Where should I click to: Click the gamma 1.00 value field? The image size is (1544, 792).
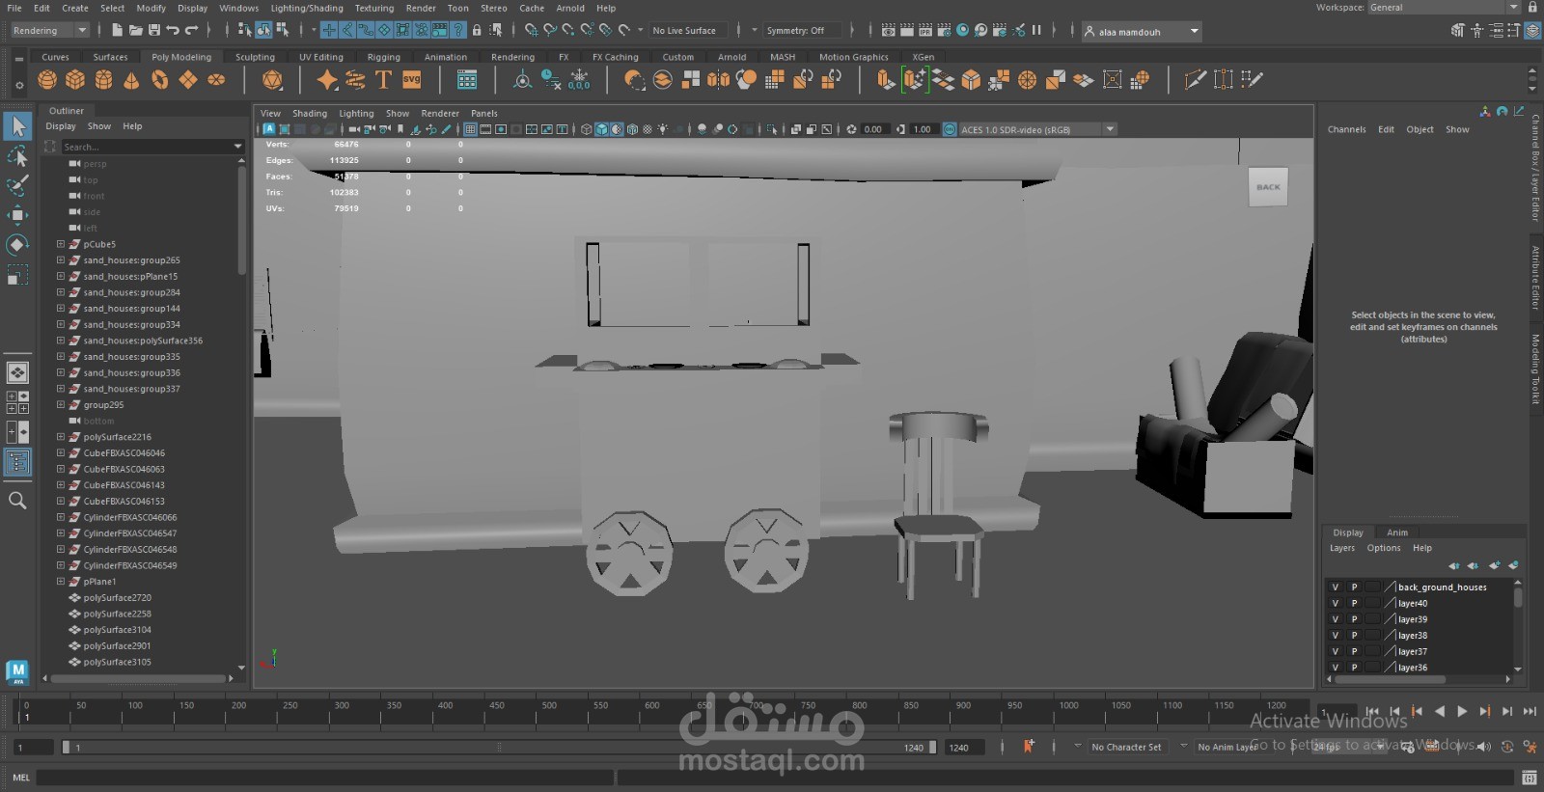pos(922,129)
